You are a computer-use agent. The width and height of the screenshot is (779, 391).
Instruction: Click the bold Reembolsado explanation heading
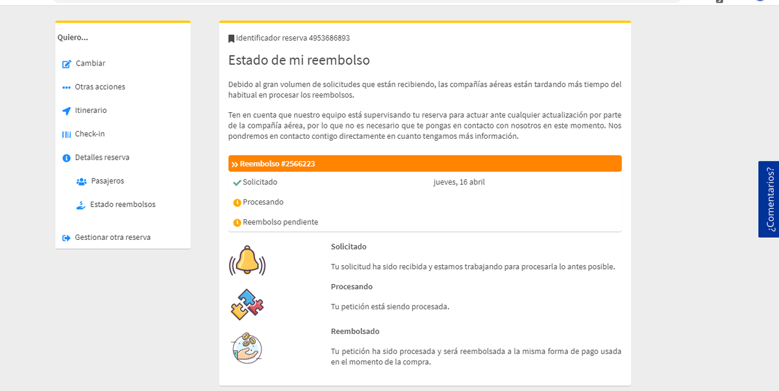[x=355, y=331]
